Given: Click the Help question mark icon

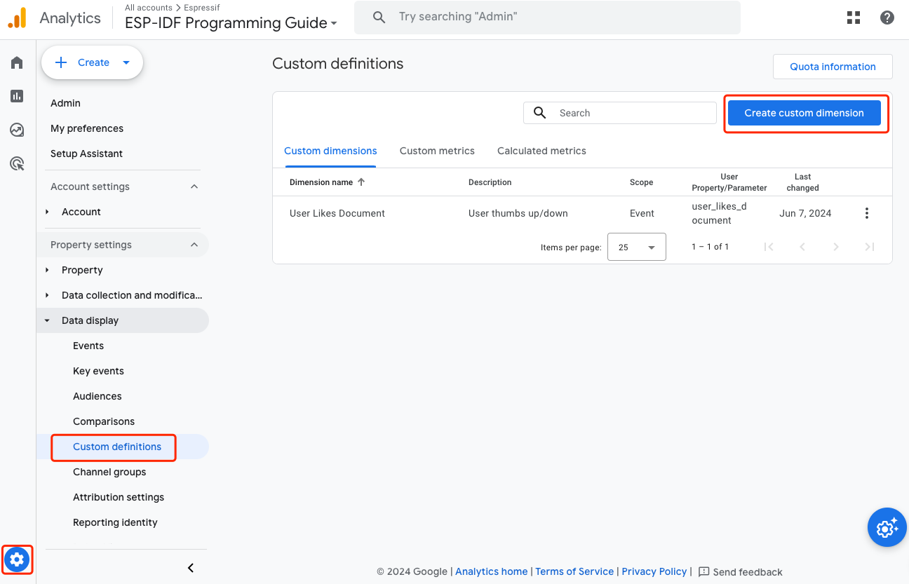Looking at the screenshot, I should point(887,18).
